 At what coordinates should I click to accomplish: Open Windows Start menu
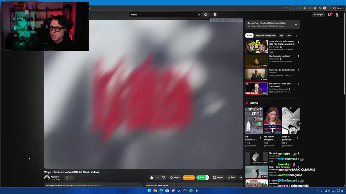pos(149,191)
